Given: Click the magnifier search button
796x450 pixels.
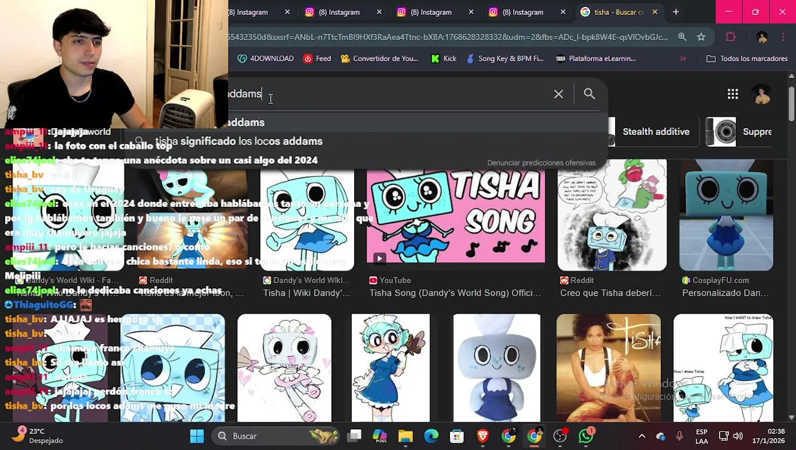Looking at the screenshot, I should [x=589, y=94].
